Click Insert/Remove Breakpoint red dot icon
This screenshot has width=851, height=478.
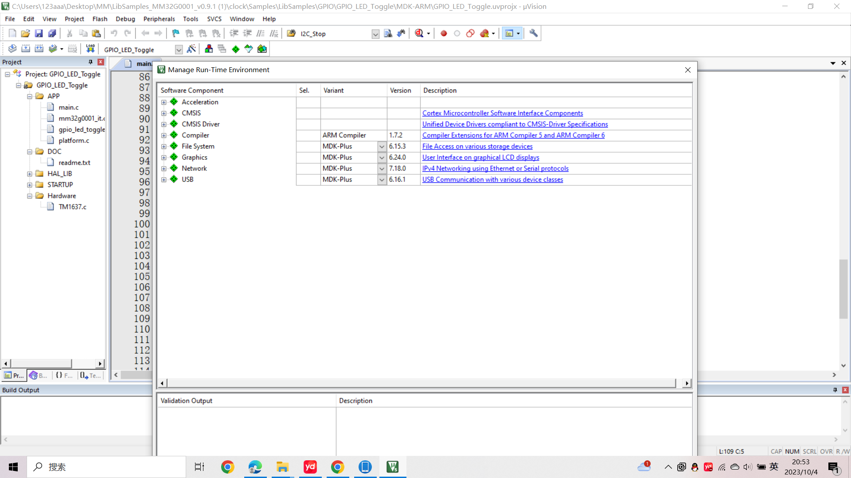(444, 33)
